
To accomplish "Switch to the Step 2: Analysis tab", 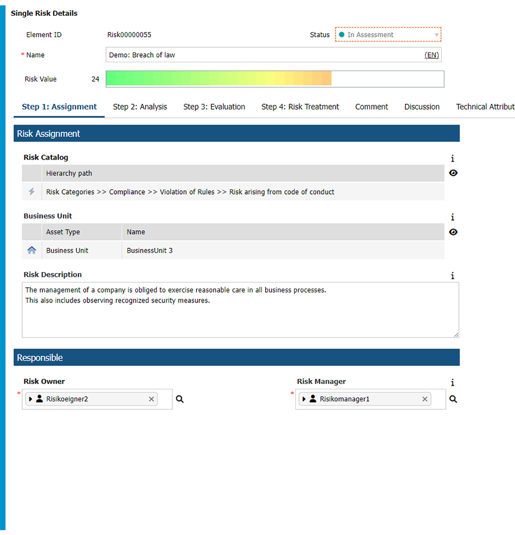I will pos(140,107).
